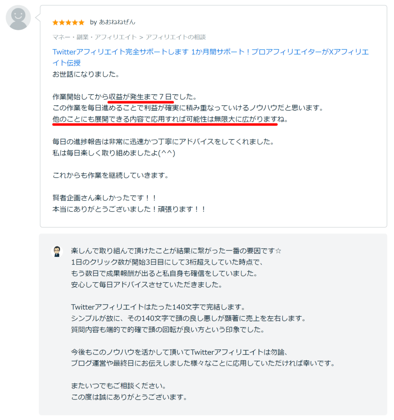Click the first star in the rating
Image resolution: width=394 pixels, height=420 pixels.
pos(54,23)
